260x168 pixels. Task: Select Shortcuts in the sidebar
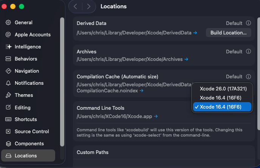coord(28,119)
